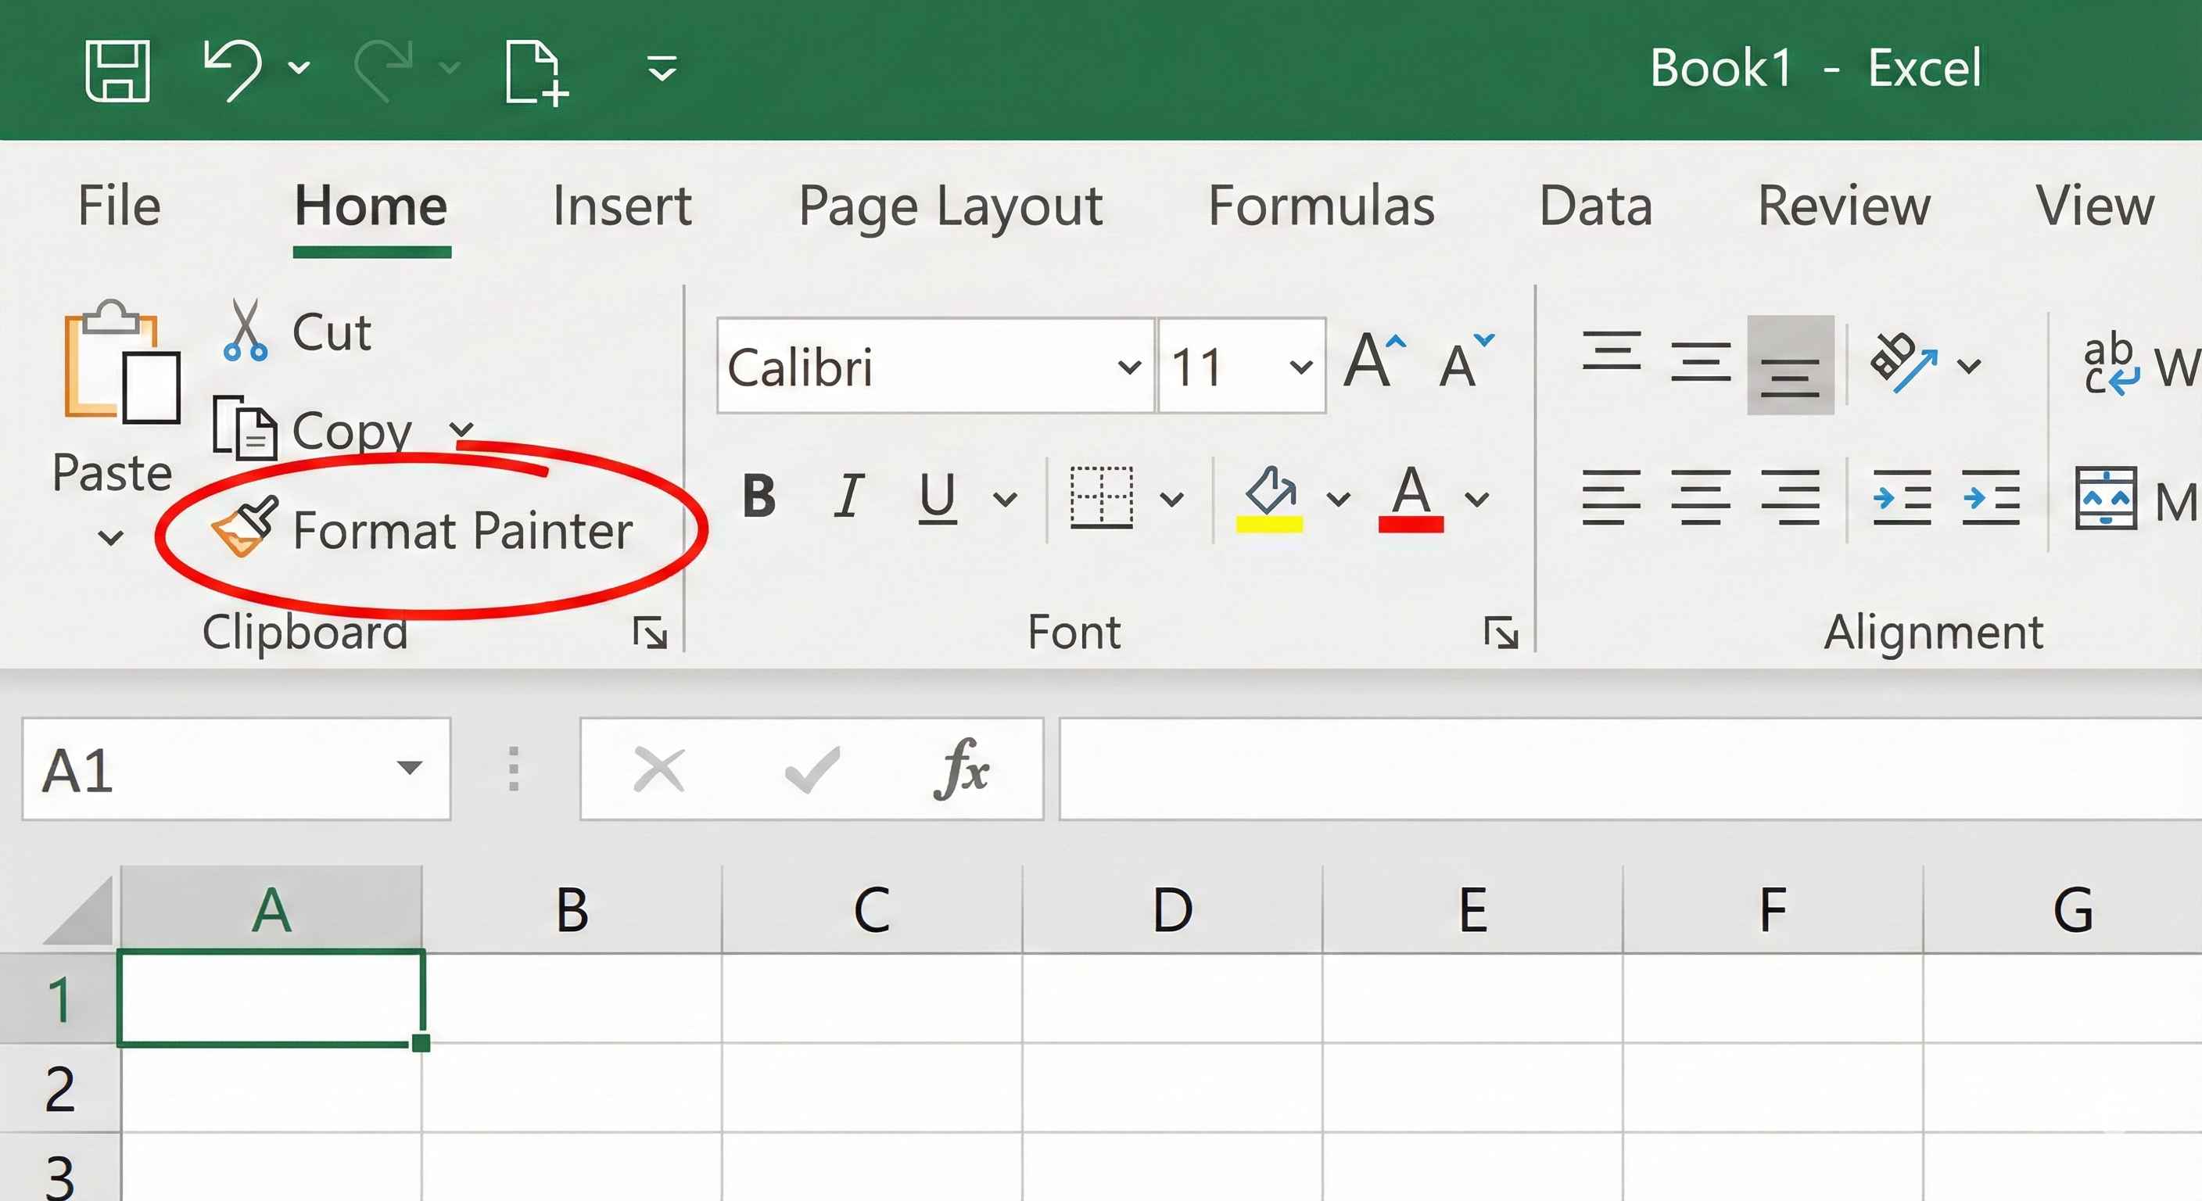This screenshot has width=2202, height=1201.
Task: Switch to the Formulas ribbon tab
Action: tap(1323, 205)
